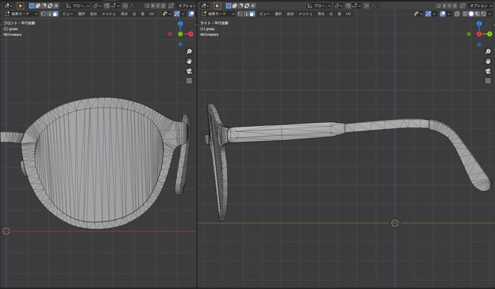495x289 pixels.
Task: Open the メッシュ menu in the left viewport
Action: 108,14
